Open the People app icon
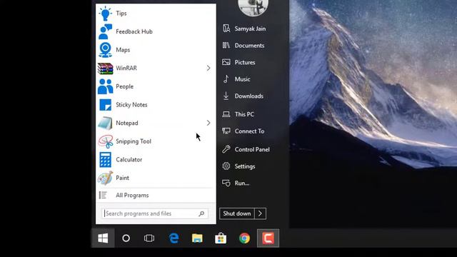Image resolution: width=457 pixels, height=257 pixels. 105,86
